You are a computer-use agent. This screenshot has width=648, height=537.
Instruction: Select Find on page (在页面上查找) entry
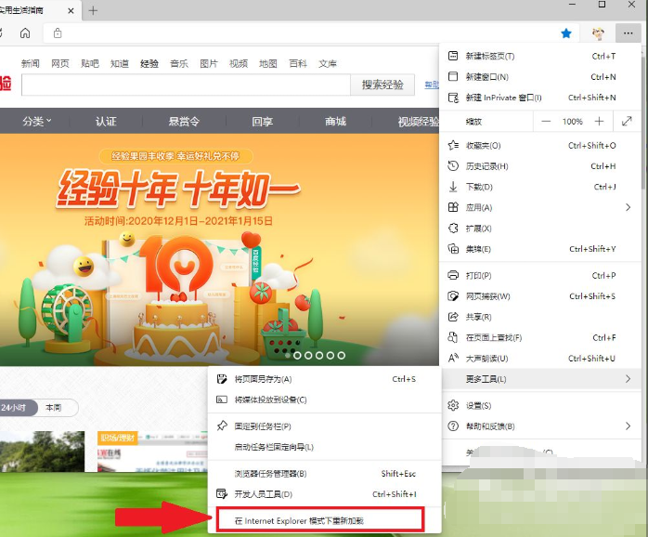(539, 337)
